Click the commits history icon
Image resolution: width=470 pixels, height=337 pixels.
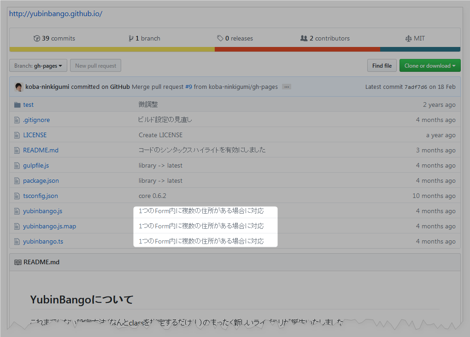click(x=37, y=38)
